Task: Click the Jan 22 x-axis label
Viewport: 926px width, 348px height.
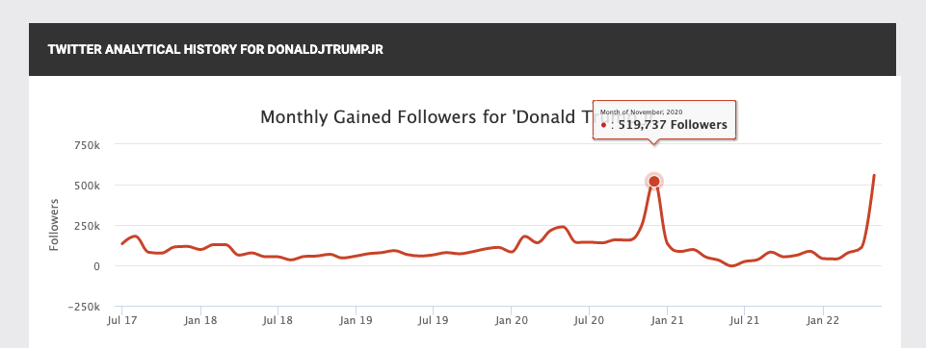Action: tap(823, 321)
